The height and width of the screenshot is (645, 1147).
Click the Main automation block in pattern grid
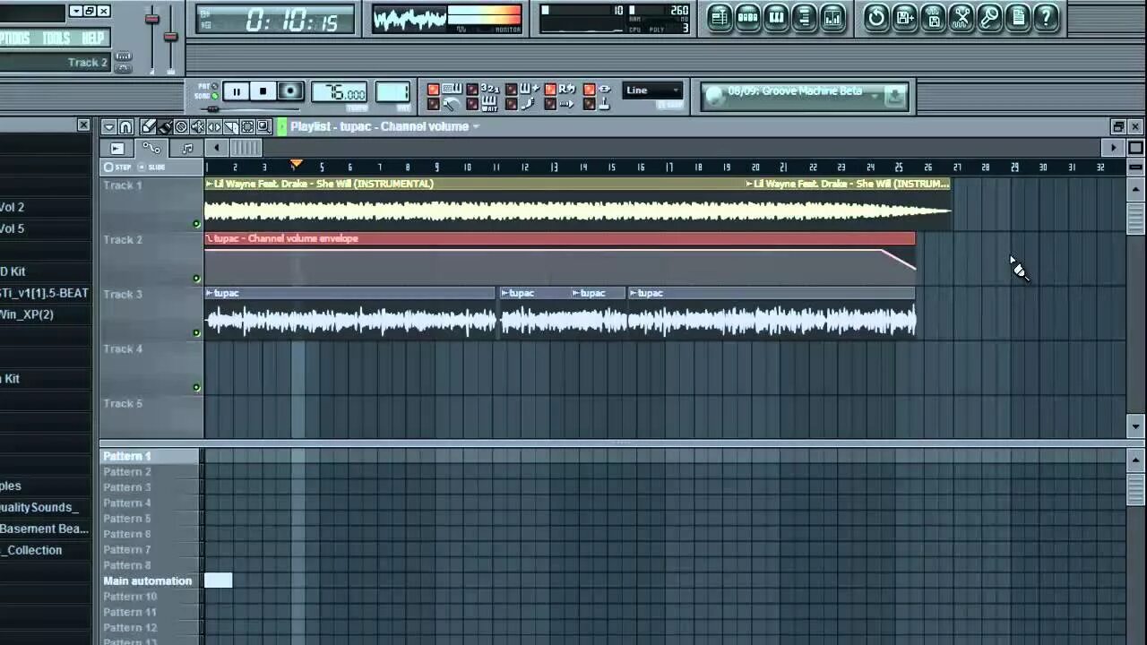(x=218, y=580)
